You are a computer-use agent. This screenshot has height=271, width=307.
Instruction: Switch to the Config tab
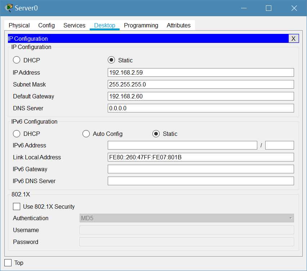pyautogui.click(x=46, y=25)
